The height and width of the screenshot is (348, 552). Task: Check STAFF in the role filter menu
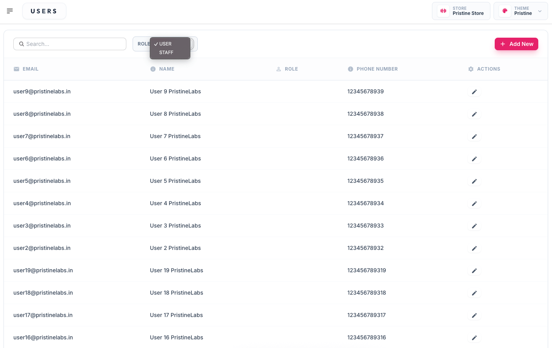pos(166,52)
